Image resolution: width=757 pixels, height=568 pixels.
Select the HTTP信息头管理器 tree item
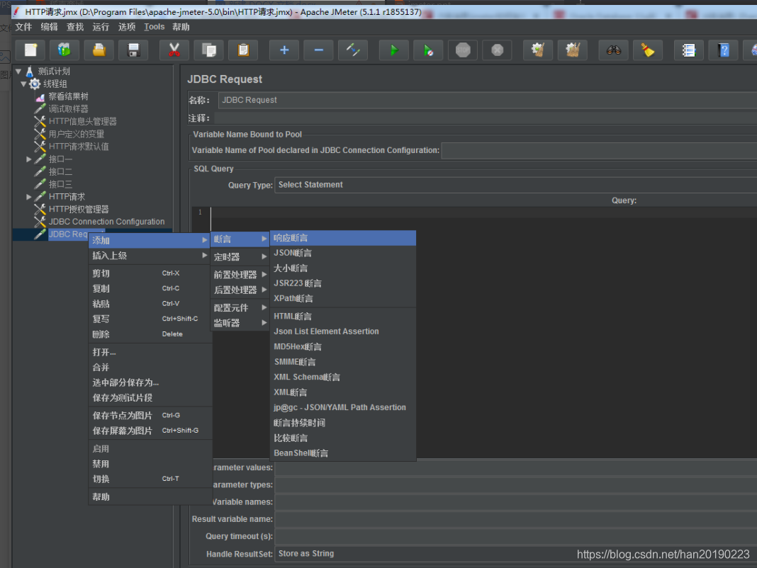click(x=82, y=122)
